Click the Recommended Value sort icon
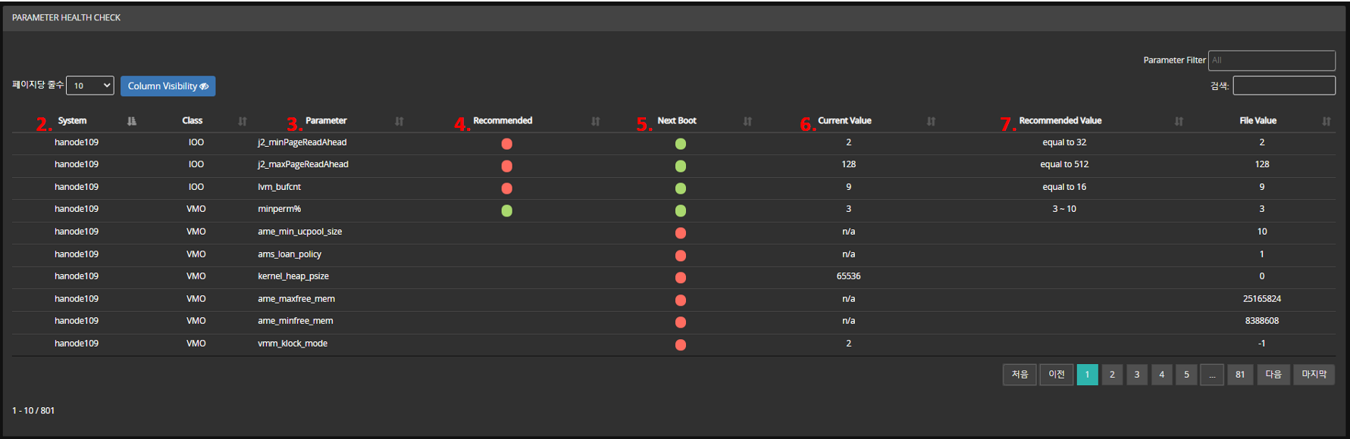The height and width of the screenshot is (439, 1350). click(1179, 121)
